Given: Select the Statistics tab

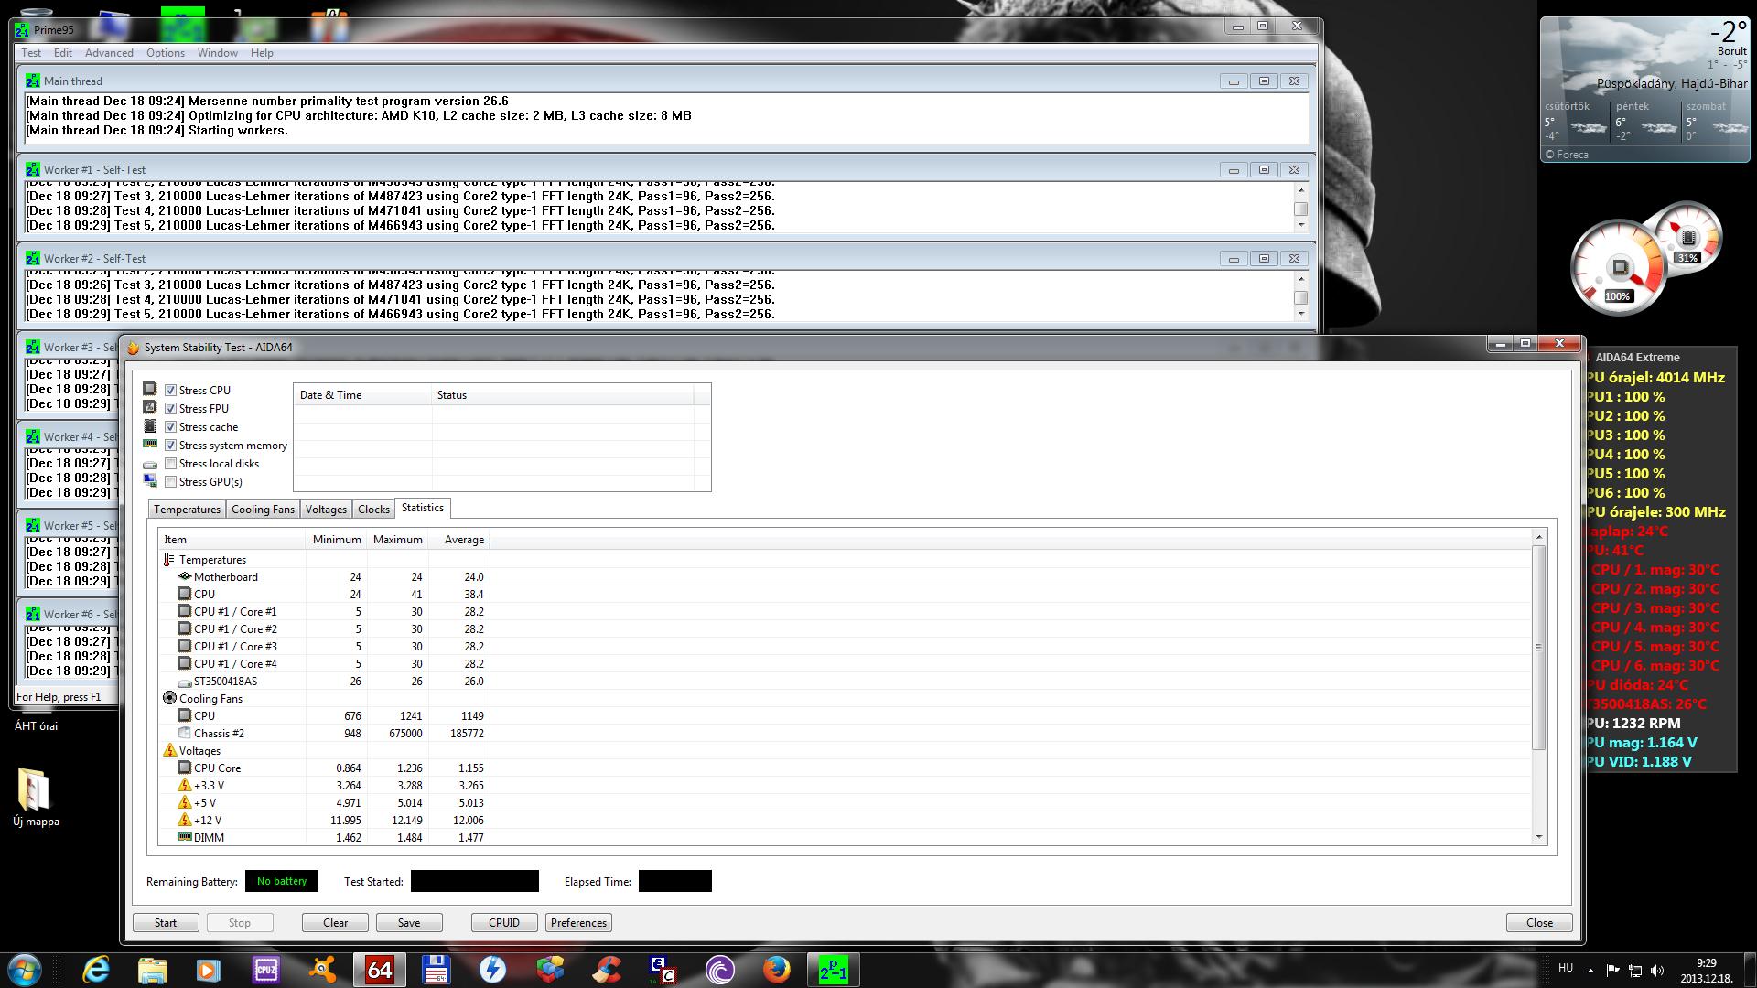Looking at the screenshot, I should [422, 508].
